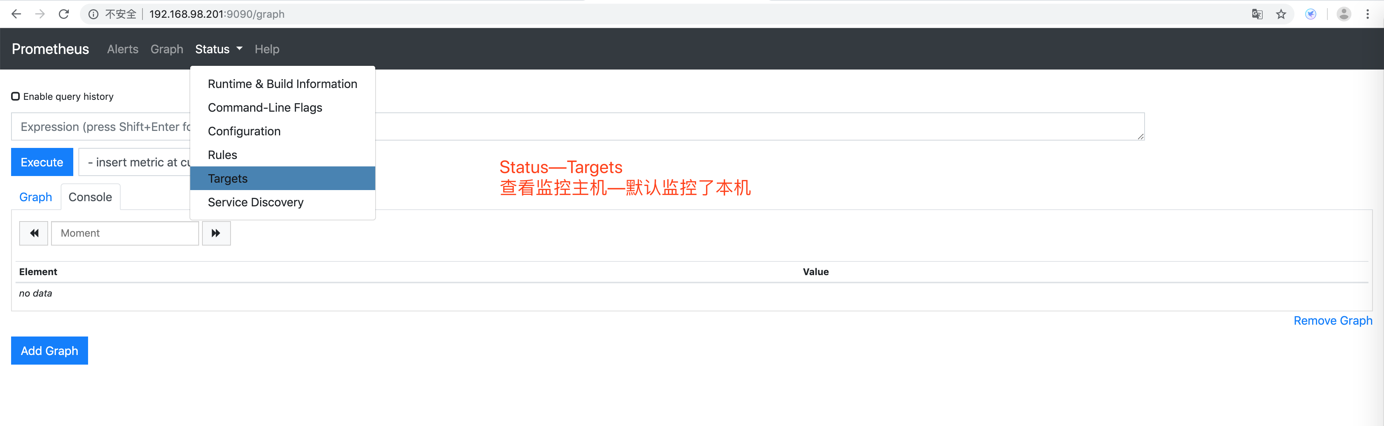The image size is (1384, 426).
Task: Open the browser three-dot menu
Action: 1367,14
